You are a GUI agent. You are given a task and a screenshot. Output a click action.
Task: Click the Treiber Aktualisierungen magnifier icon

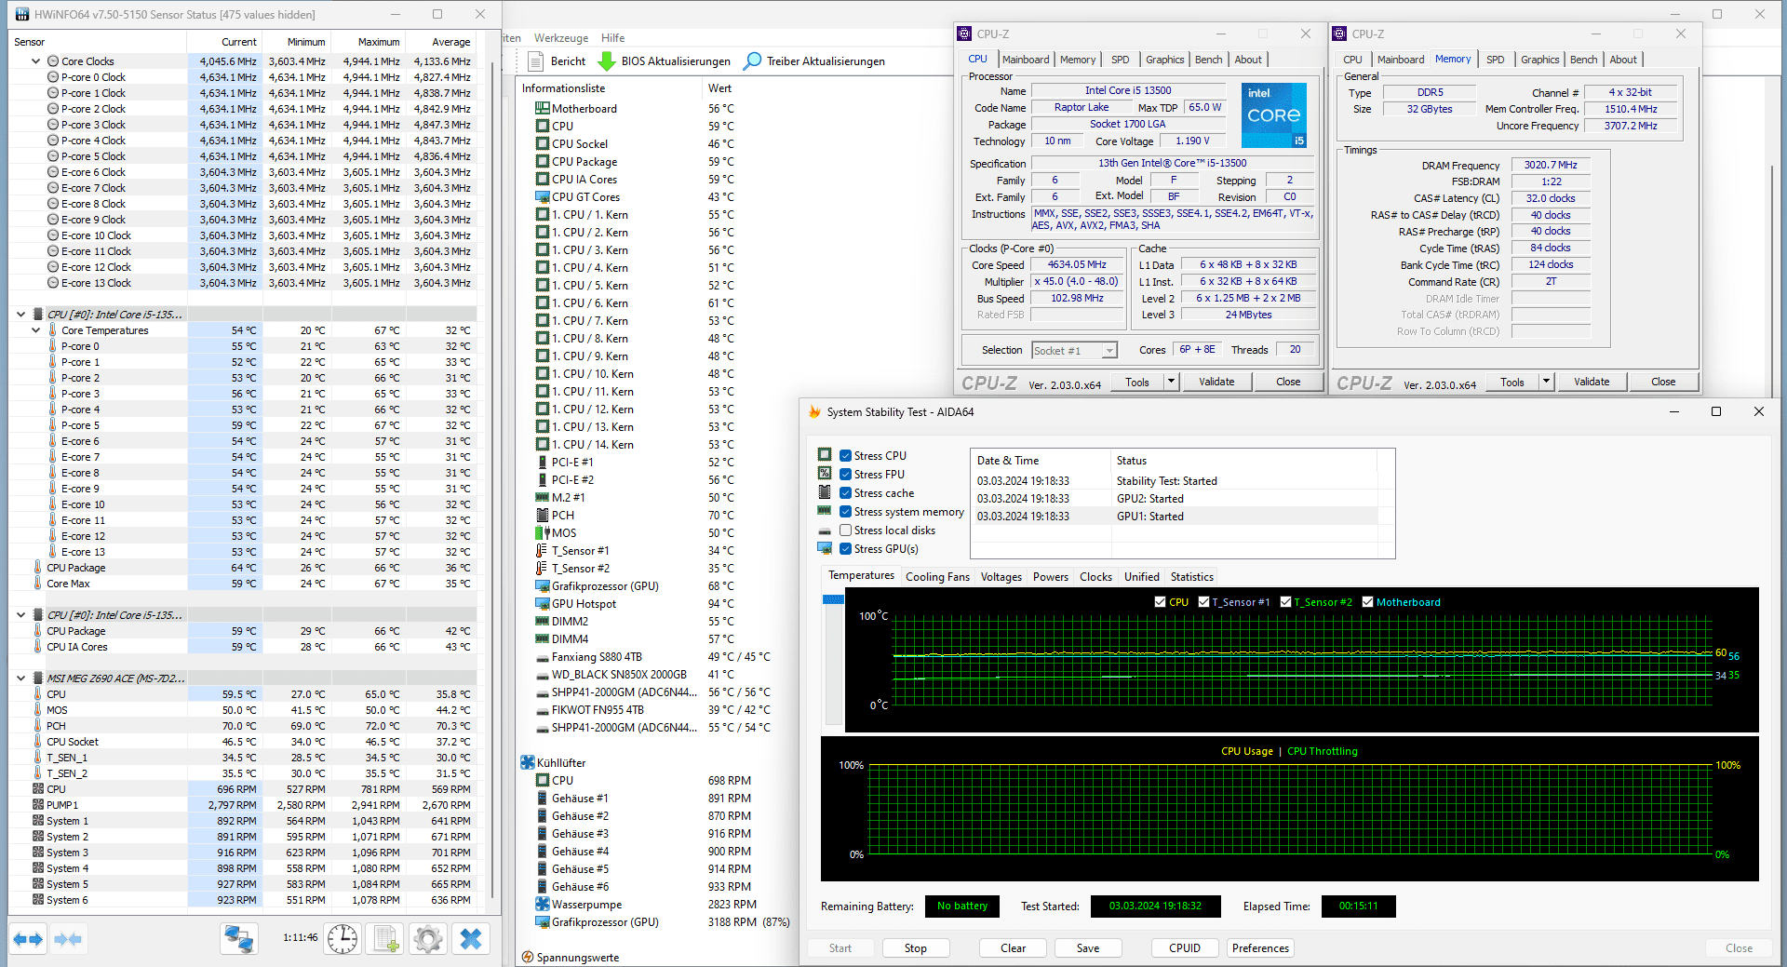tap(753, 61)
